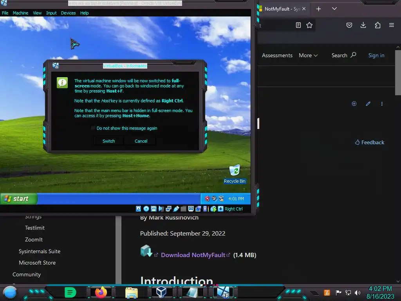Image resolution: width=401 pixels, height=301 pixels.
Task: Click the recording icon in VirtualBox status bar
Action: coord(198,209)
